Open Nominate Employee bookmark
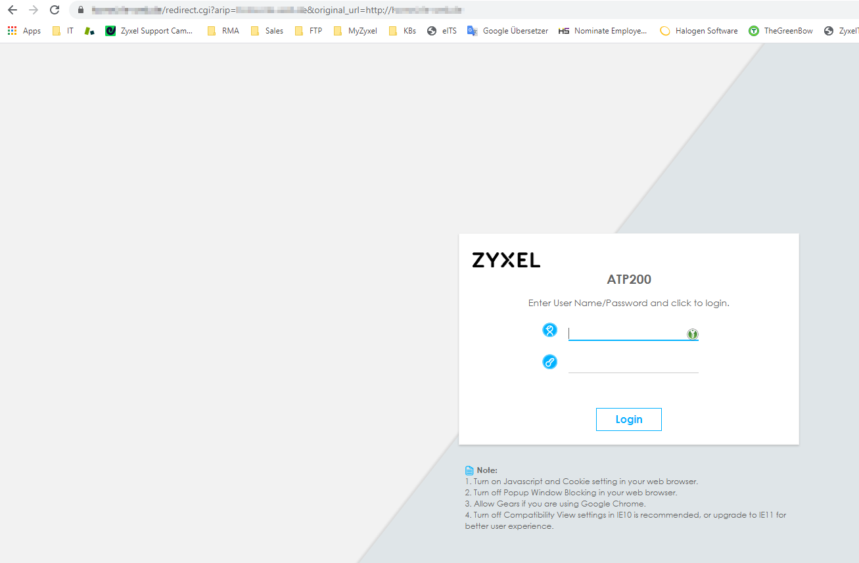The height and width of the screenshot is (563, 859). click(x=603, y=31)
